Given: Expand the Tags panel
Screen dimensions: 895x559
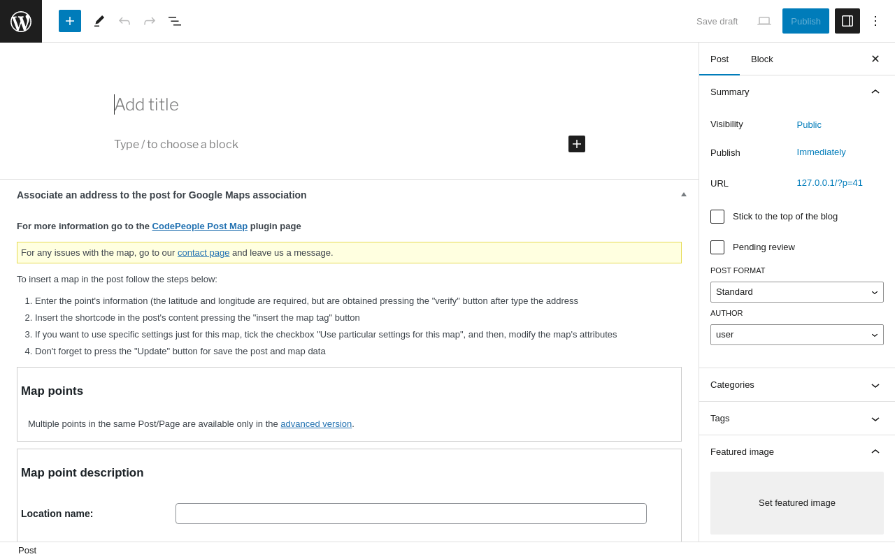Looking at the screenshot, I should coord(797,419).
